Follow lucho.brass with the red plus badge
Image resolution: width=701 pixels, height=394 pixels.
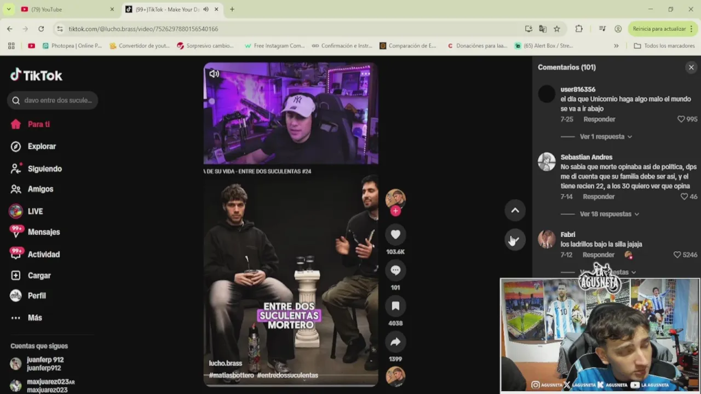395,211
